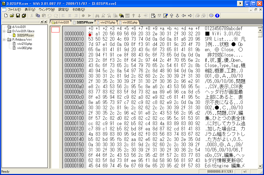Click the vertical scrollbar down arrow
264x175 pixels.
coord(260,166)
